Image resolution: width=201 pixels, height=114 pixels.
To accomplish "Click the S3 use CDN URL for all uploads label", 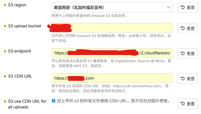I will click(x=27, y=104).
